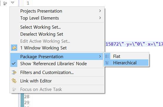The width and height of the screenshot is (163, 107).
Task: Open Projects Presentation submenu
Action: [57, 11]
